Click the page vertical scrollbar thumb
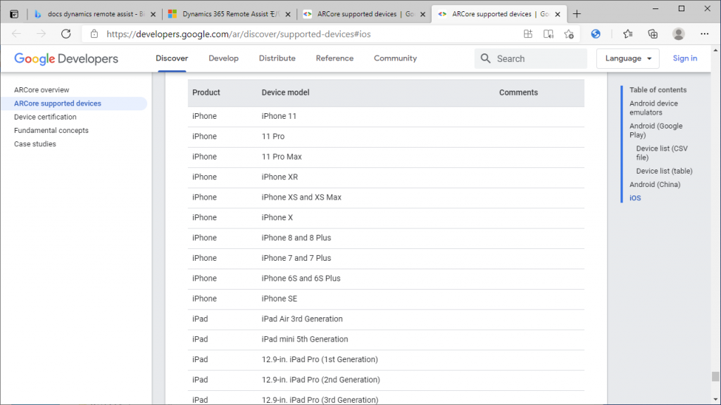Viewport: 721px width, 405px height. (715, 377)
